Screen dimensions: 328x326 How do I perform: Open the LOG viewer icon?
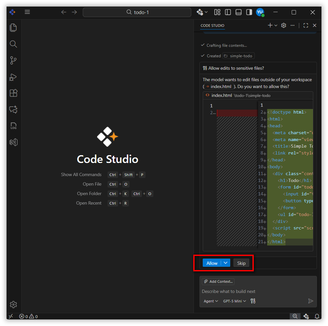click(13, 126)
